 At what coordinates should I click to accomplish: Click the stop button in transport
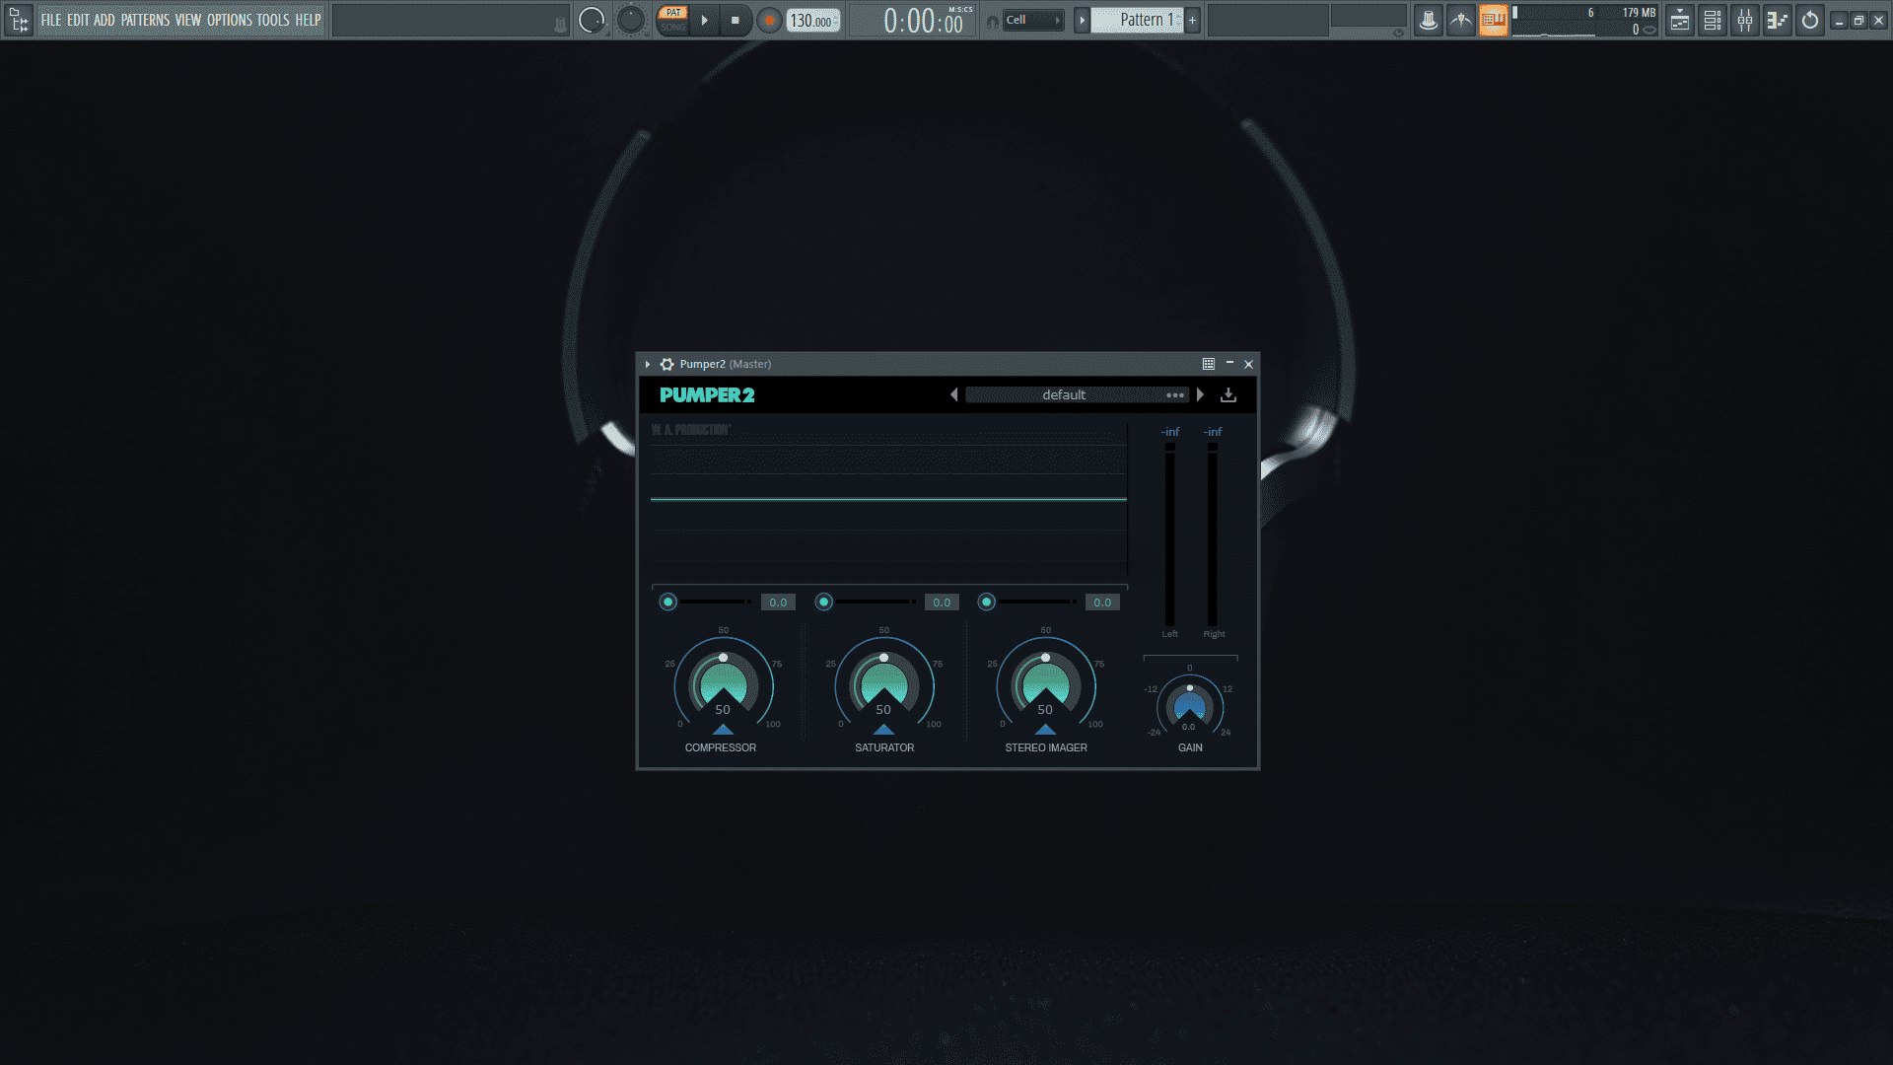[735, 20]
